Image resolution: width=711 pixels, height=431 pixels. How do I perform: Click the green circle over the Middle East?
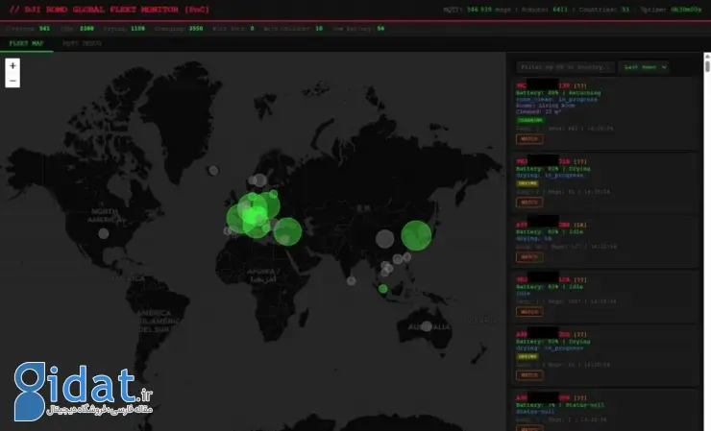coord(287,231)
